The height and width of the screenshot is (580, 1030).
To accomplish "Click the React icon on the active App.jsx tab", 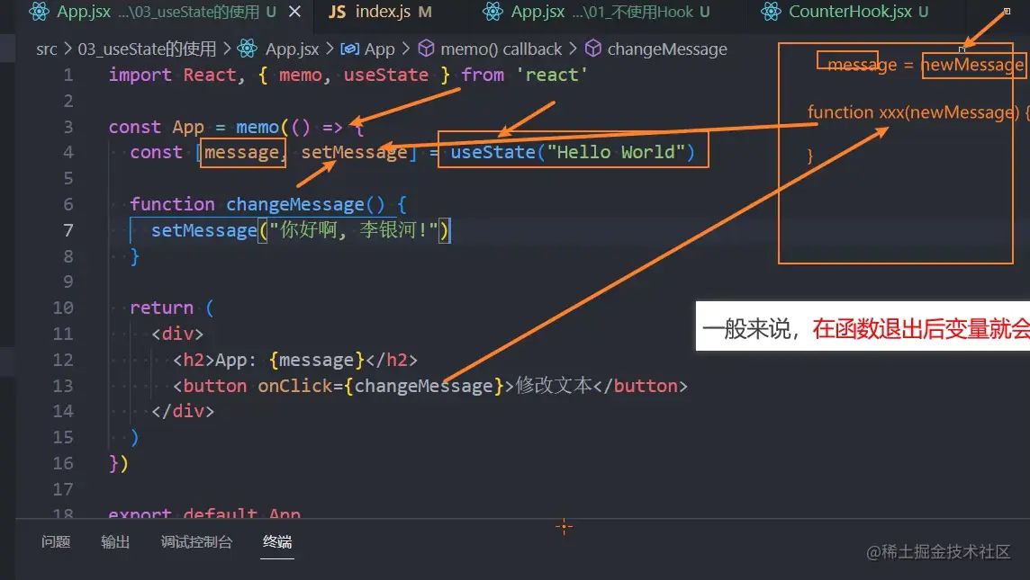I will [38, 12].
